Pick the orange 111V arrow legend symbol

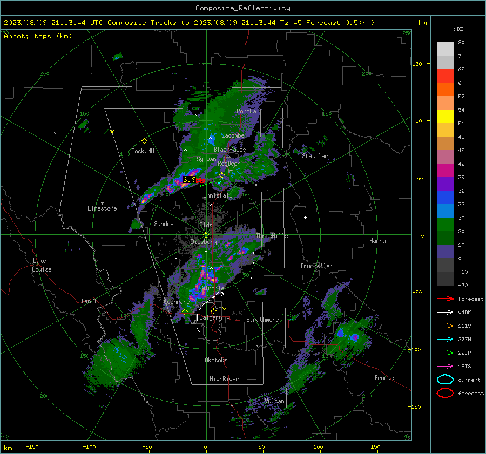(x=445, y=326)
